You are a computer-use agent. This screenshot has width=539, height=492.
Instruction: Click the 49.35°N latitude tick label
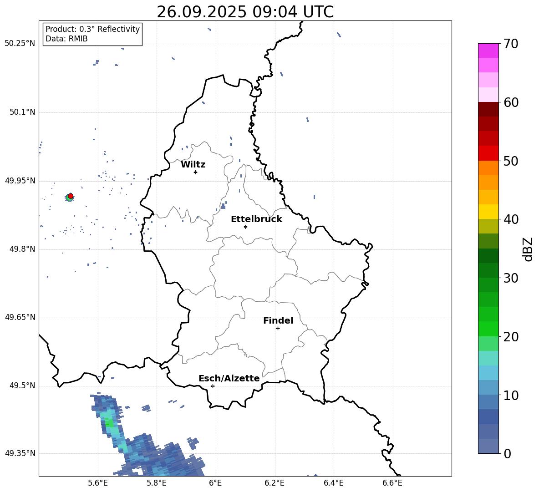20,453
